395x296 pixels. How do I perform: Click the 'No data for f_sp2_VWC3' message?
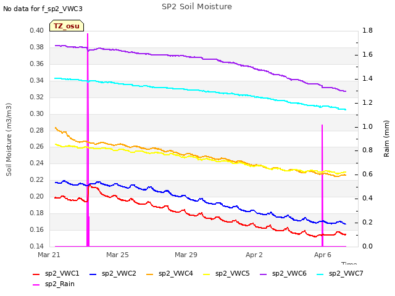(x=43, y=9)
